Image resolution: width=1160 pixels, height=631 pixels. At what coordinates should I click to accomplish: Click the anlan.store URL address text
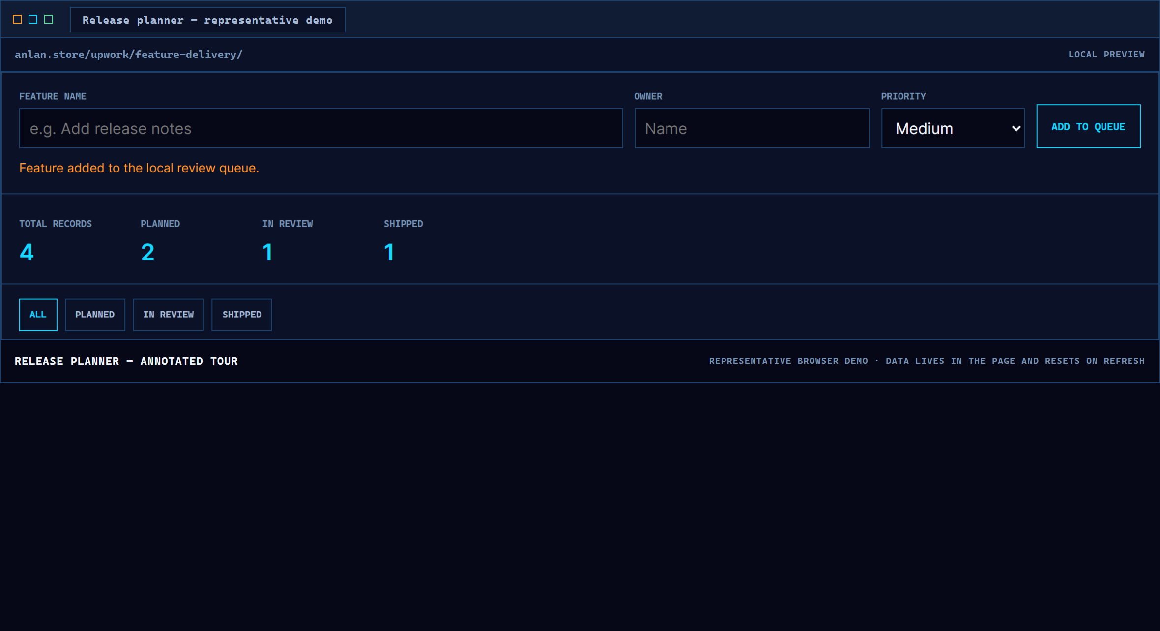129,55
